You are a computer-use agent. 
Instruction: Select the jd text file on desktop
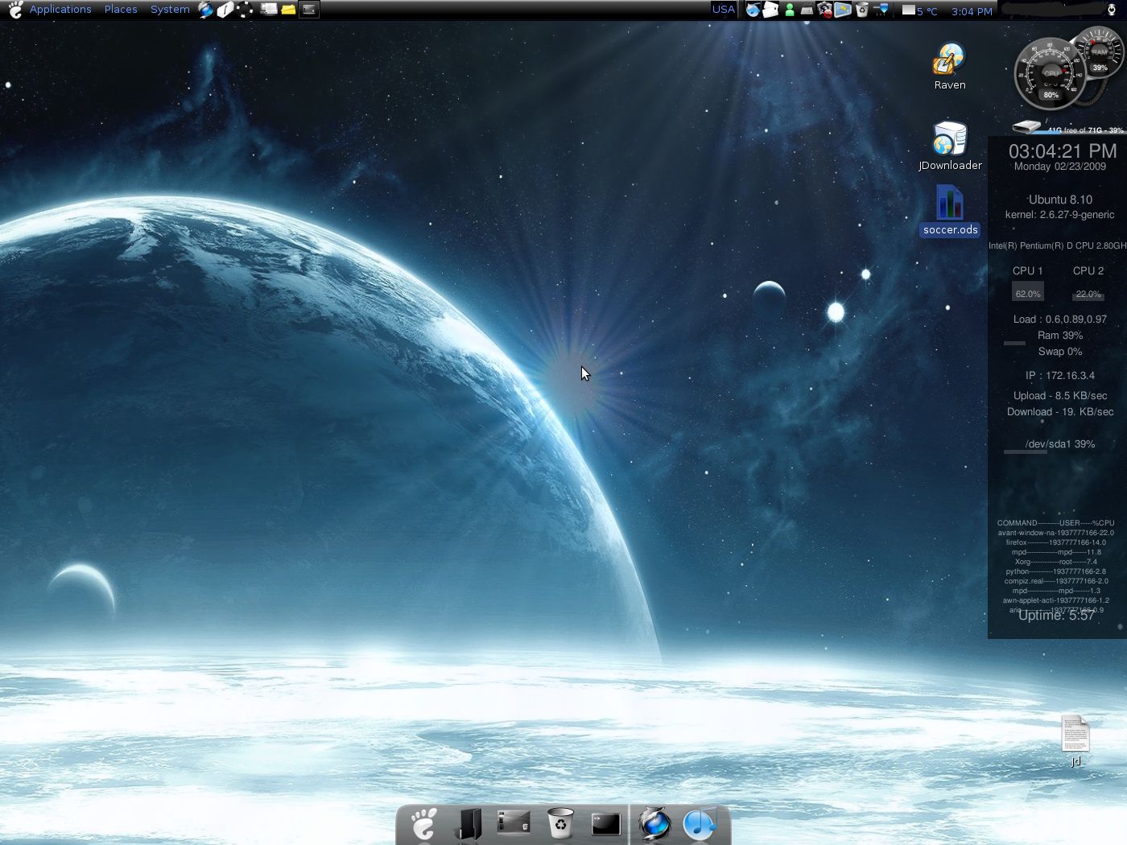pyautogui.click(x=1075, y=741)
